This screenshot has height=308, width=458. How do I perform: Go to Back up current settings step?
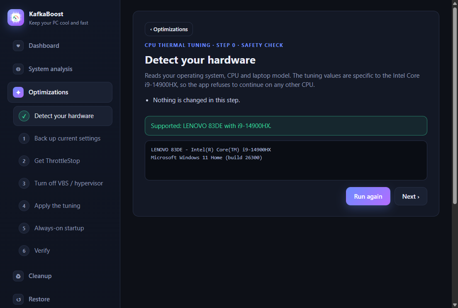point(63,138)
